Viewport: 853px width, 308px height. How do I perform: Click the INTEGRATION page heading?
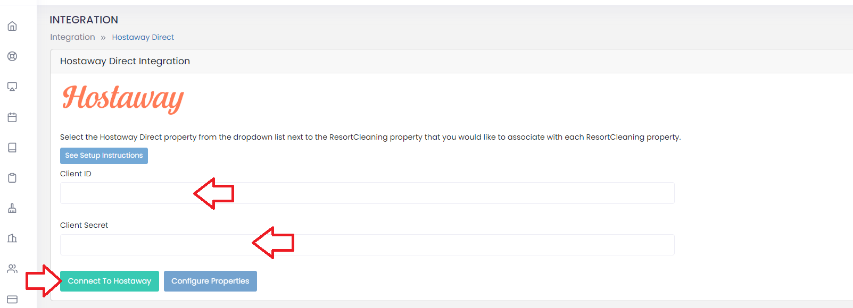click(84, 20)
